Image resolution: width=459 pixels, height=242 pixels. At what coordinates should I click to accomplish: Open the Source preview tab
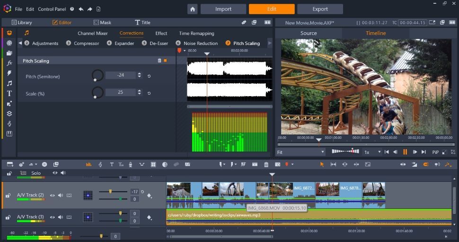click(309, 33)
